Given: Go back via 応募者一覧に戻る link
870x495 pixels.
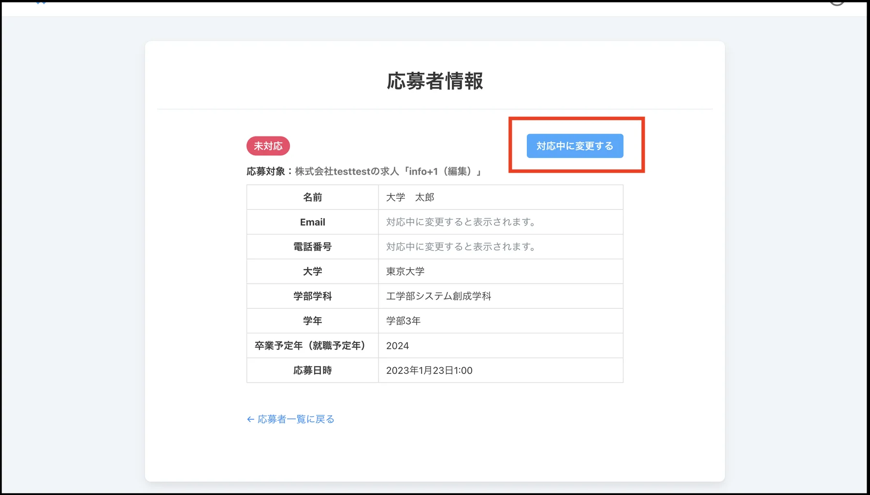Looking at the screenshot, I should click(290, 419).
